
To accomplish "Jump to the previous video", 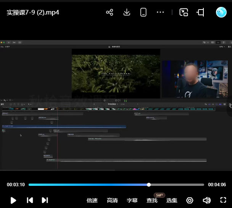I will (30, 200).
